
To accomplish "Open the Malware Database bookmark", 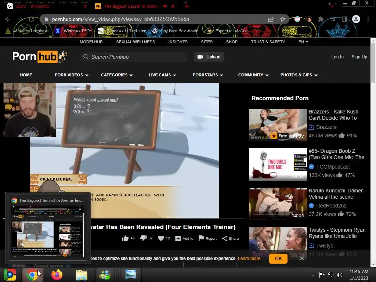I will click(27, 31).
